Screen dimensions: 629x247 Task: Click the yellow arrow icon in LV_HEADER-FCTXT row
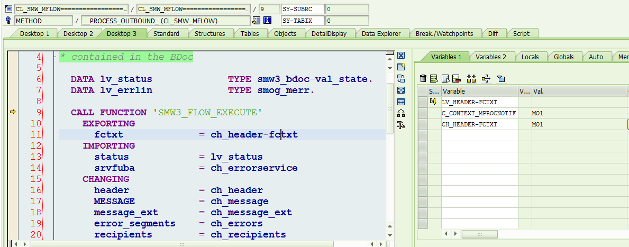point(433,102)
